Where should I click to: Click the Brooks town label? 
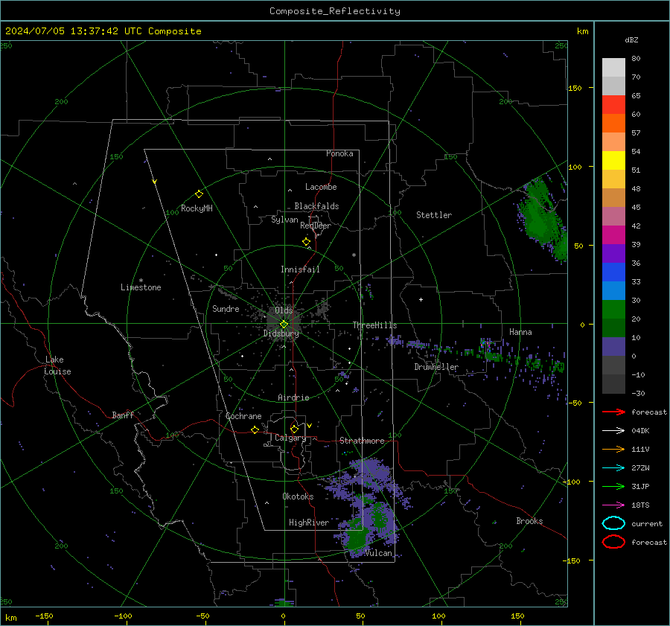(529, 521)
